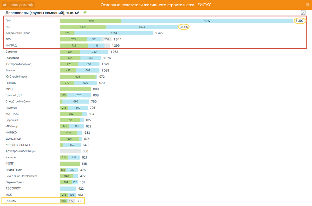Screen dimensions: 312x206
Task: Click the ФСК developer label
Action: (9, 39)
